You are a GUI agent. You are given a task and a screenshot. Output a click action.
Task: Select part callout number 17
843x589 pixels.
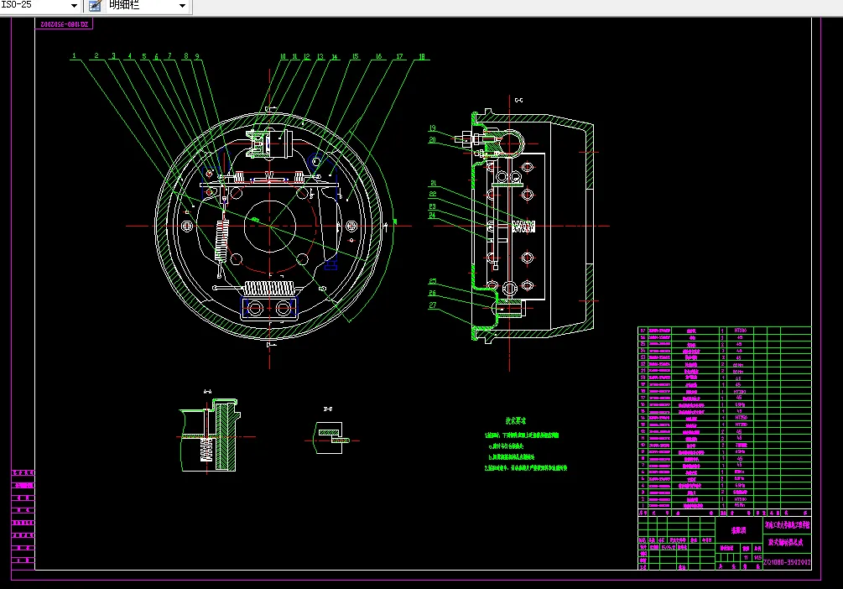pos(399,56)
